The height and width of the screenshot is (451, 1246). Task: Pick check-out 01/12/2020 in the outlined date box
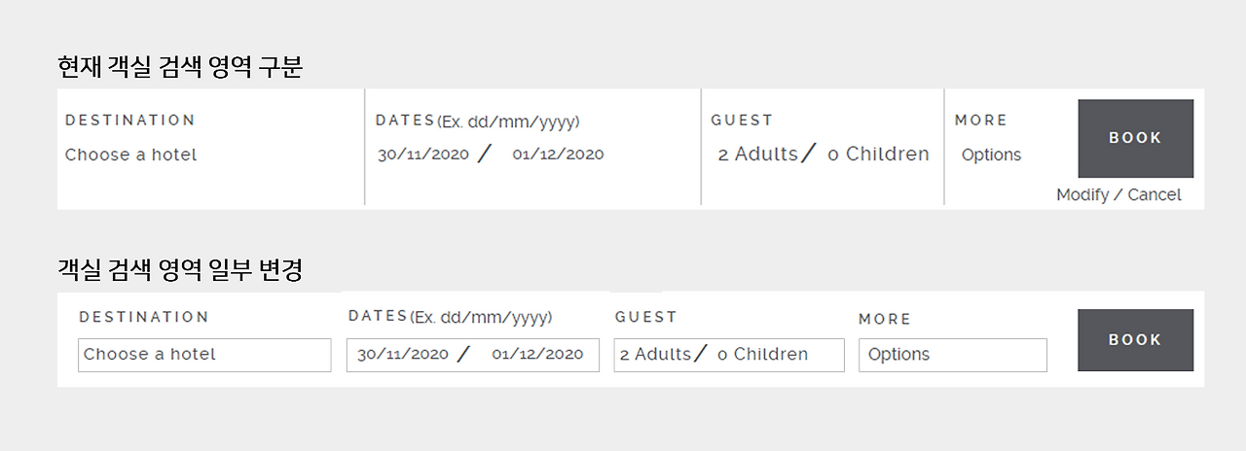click(x=537, y=355)
